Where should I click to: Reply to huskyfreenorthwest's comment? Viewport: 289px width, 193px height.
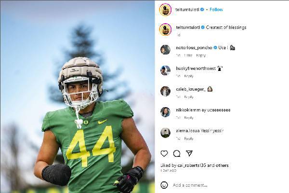189,76
